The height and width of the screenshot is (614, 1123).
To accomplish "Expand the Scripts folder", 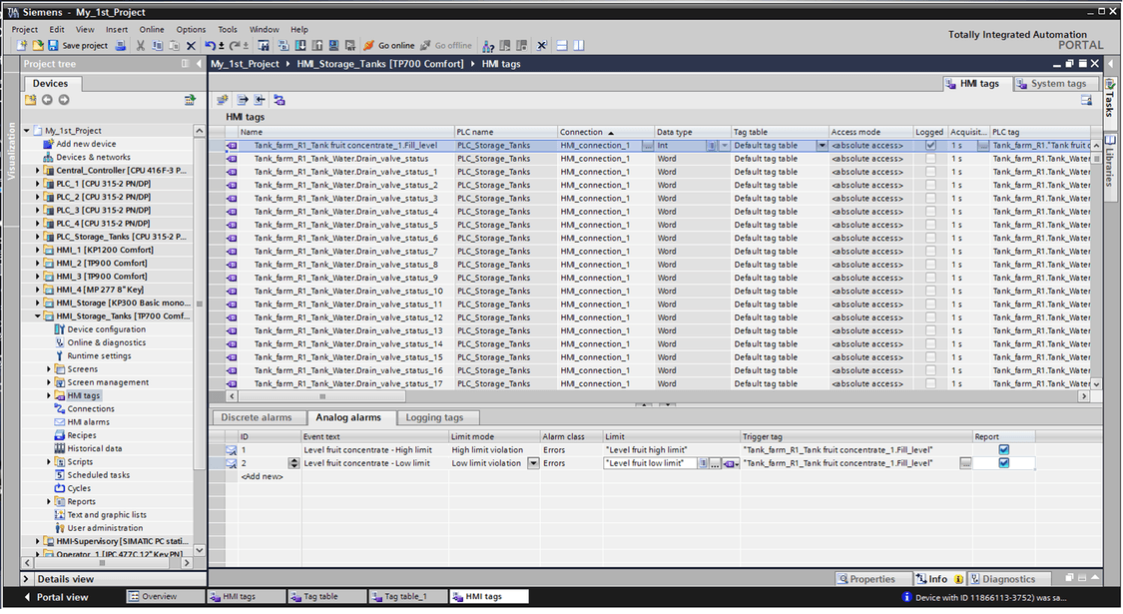I will click(x=49, y=462).
